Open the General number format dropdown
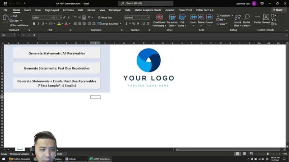Image resolution: width=289 pixels, height=162 pixels. 149,18
